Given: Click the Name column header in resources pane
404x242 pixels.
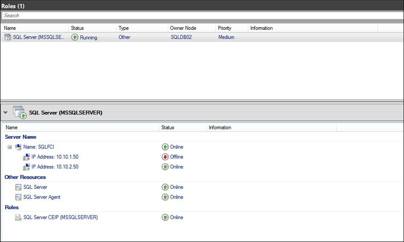Looking at the screenshot, I should pos(81,128).
